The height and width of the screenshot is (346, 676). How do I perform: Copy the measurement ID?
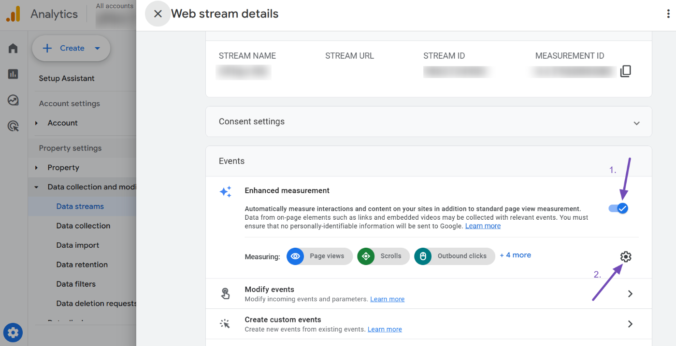coord(626,71)
